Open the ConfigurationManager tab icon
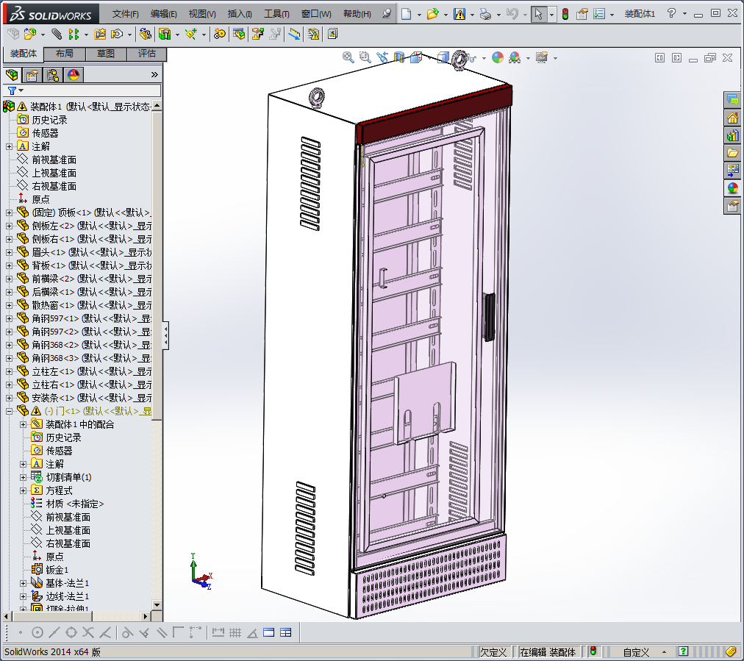This screenshot has height=661, width=744. click(x=53, y=75)
